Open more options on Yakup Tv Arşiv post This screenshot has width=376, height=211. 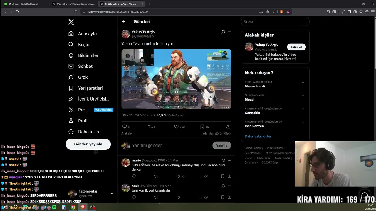229,32
